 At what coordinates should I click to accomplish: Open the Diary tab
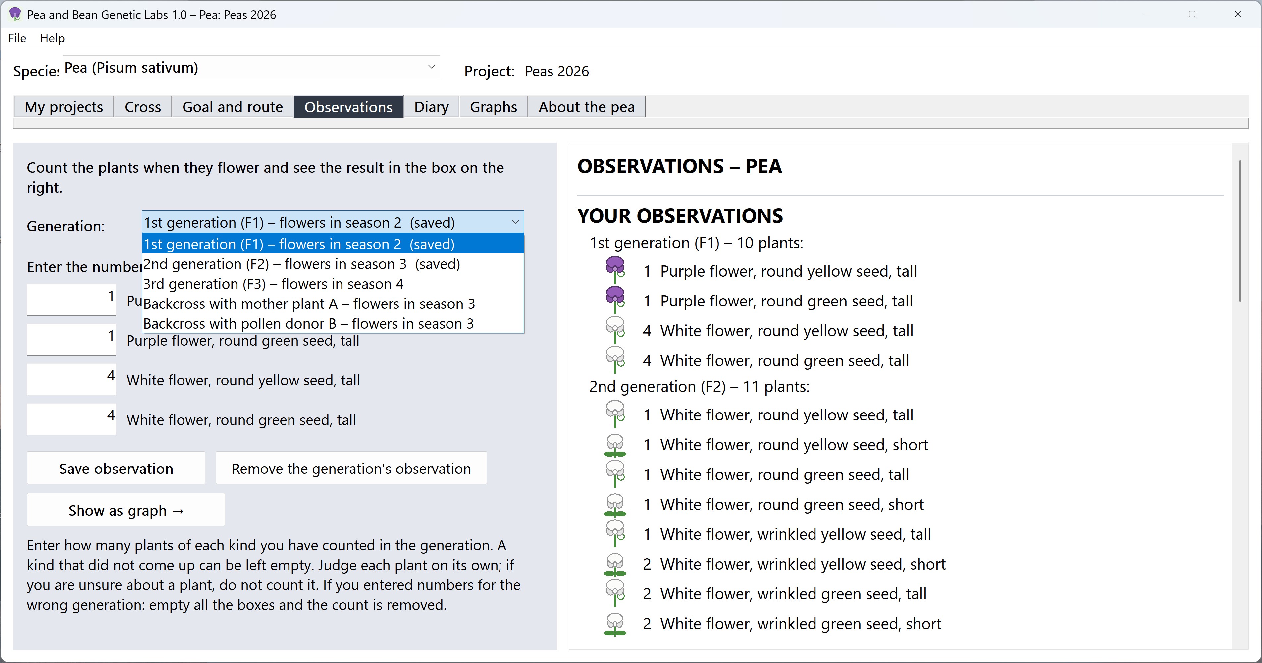pyautogui.click(x=431, y=107)
